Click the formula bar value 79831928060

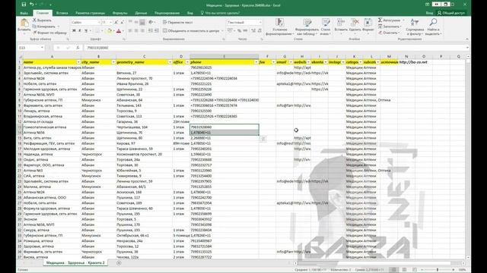tap(97, 48)
